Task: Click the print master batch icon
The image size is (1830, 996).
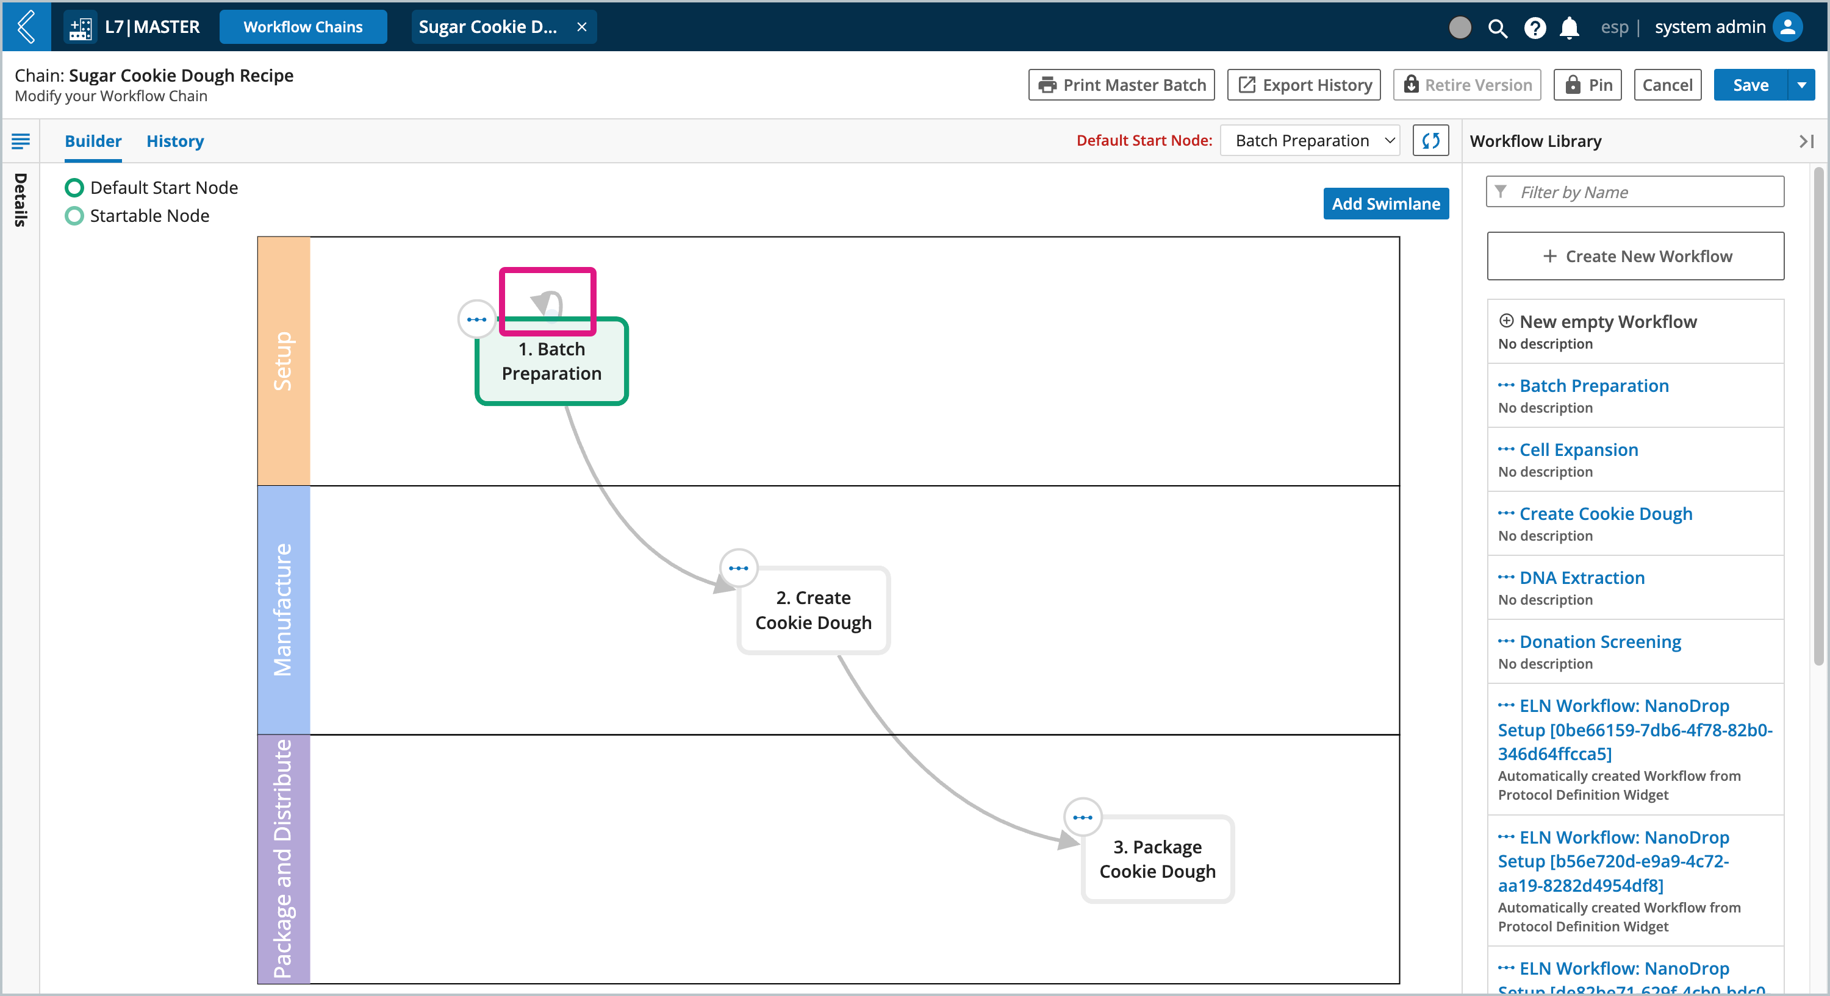Action: point(1049,85)
